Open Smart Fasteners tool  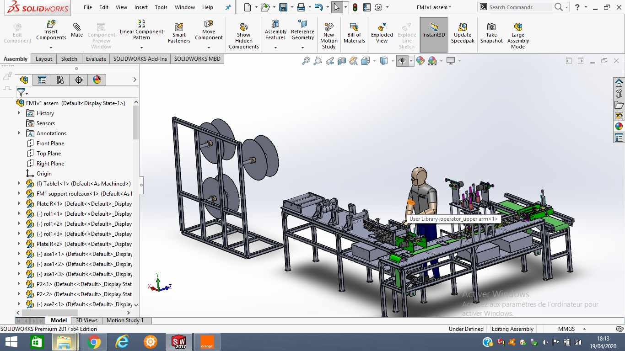[x=179, y=27]
